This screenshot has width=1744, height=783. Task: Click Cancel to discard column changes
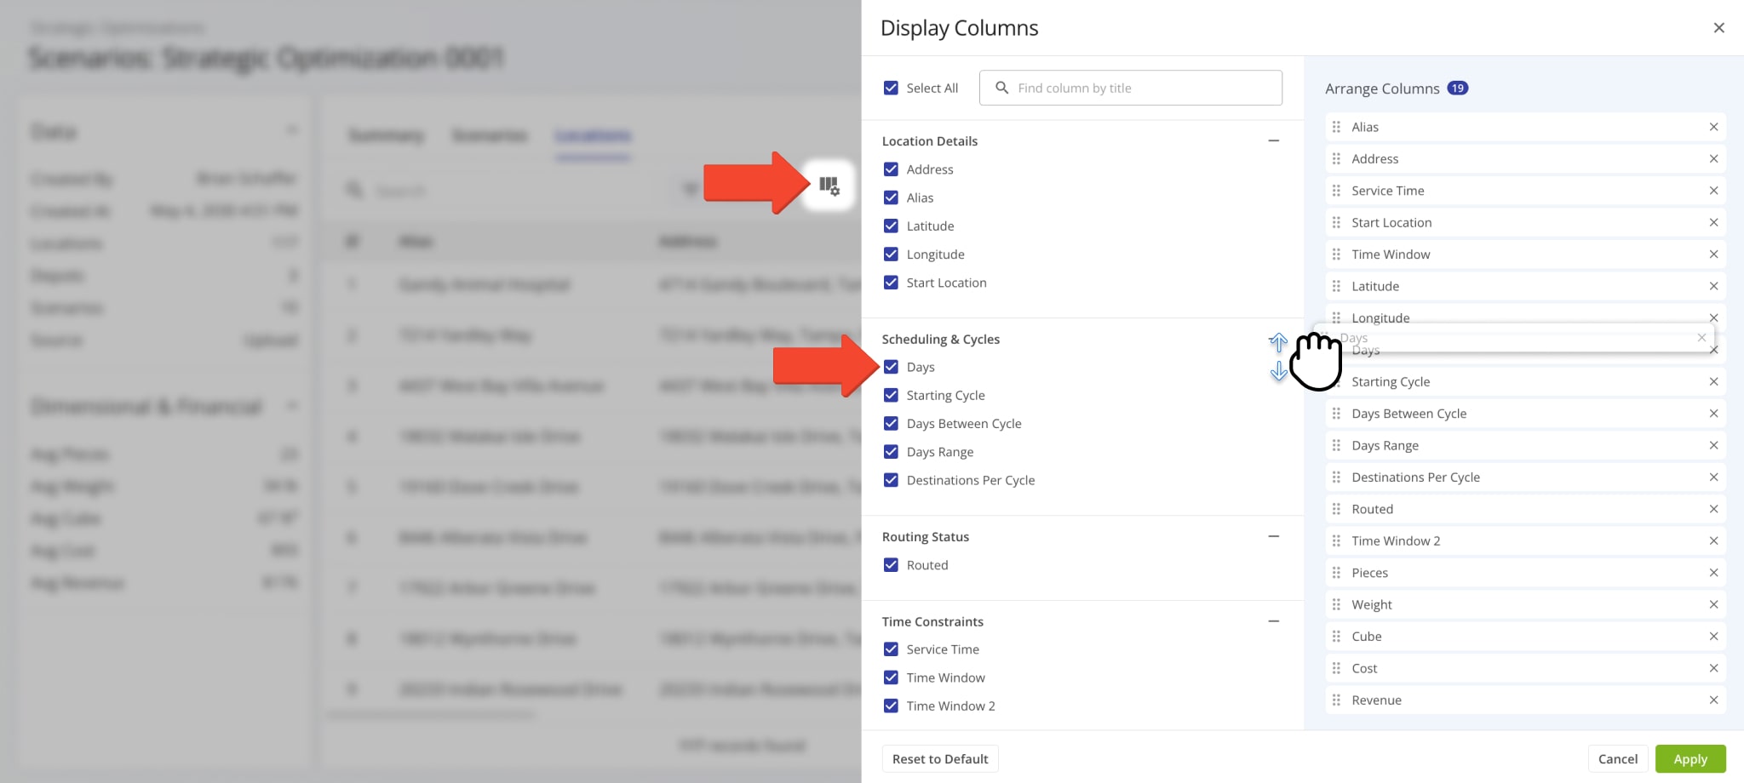1617,759
